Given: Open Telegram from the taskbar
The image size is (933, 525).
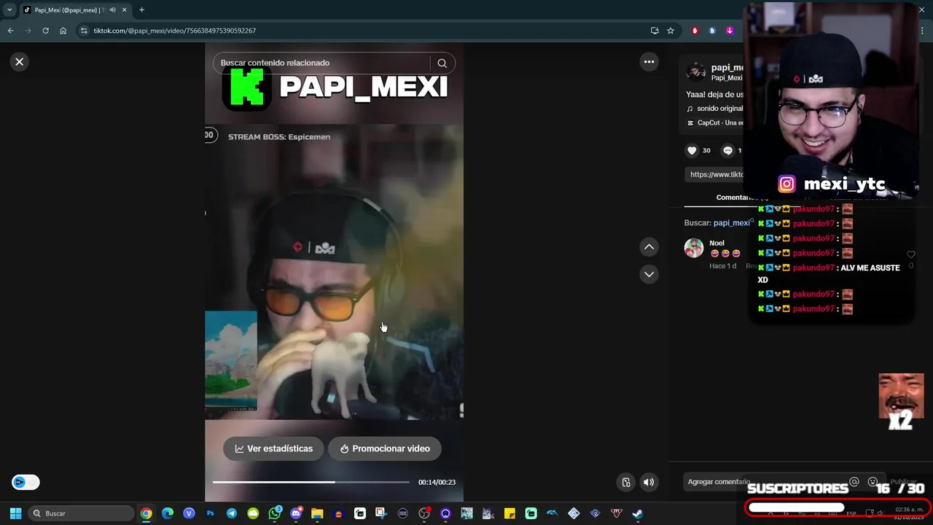Looking at the screenshot, I should point(232,513).
